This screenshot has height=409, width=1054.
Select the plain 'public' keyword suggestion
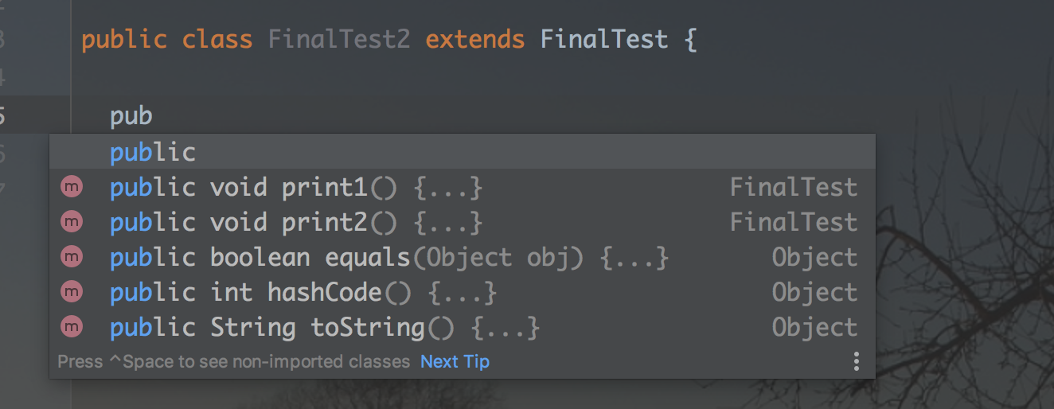(153, 152)
